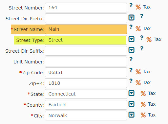Viewport: 168px width, 124px height.
Task: Open the Street Dir Suffix dropdown arrow
Action: click(131, 50)
